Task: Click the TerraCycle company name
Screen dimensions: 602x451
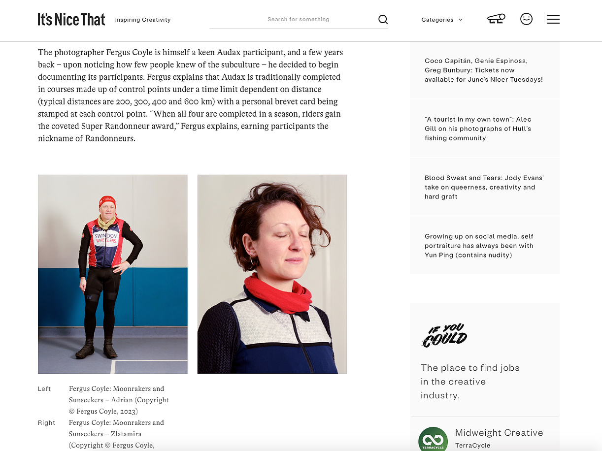Action: pos(472,446)
